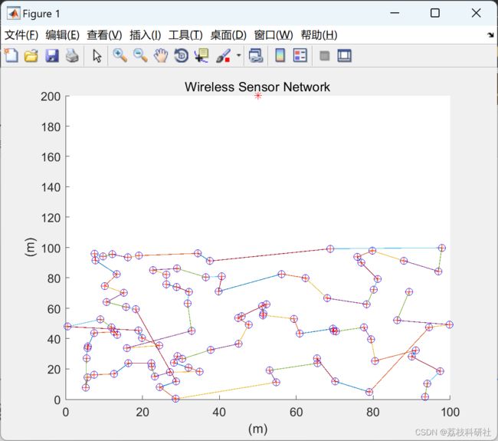
Task: Open the 插入(I) menu
Action: coord(146,35)
